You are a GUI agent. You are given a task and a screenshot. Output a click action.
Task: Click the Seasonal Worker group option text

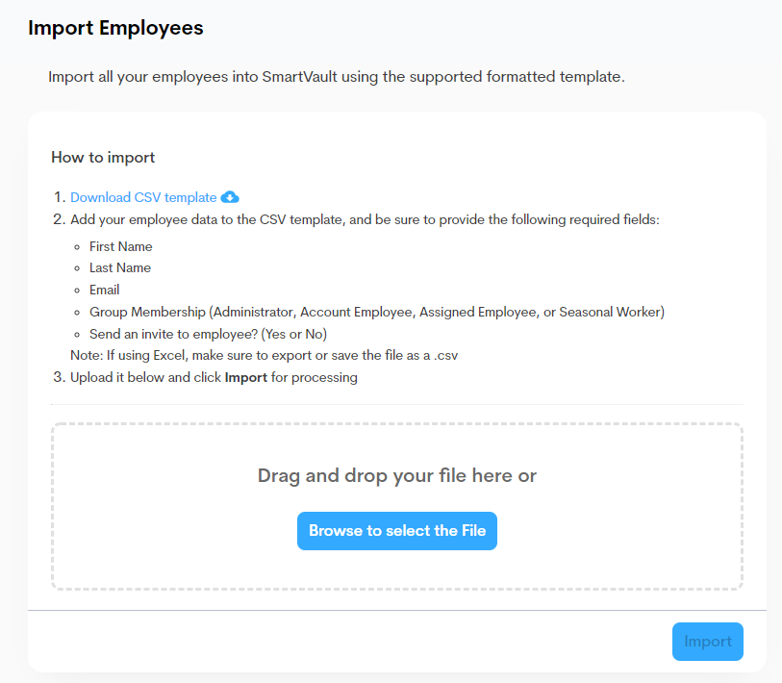point(610,312)
